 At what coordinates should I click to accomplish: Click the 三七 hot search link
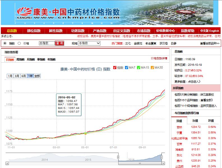(128, 43)
